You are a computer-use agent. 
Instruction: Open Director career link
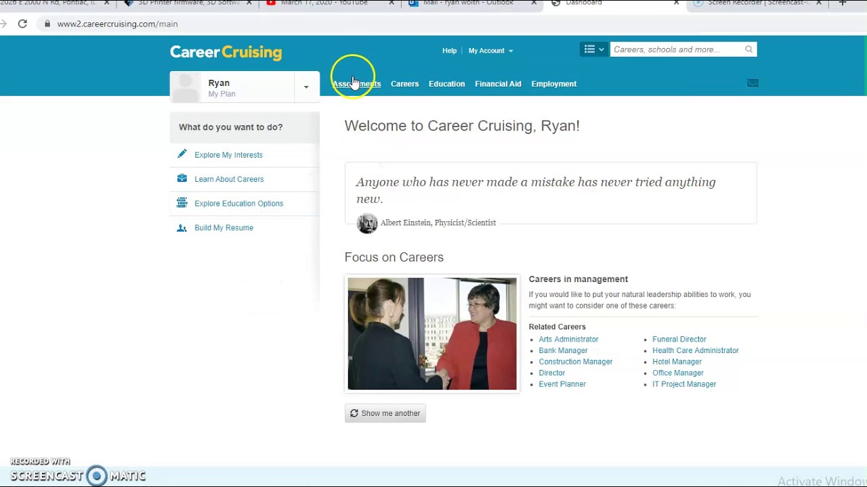click(x=551, y=373)
